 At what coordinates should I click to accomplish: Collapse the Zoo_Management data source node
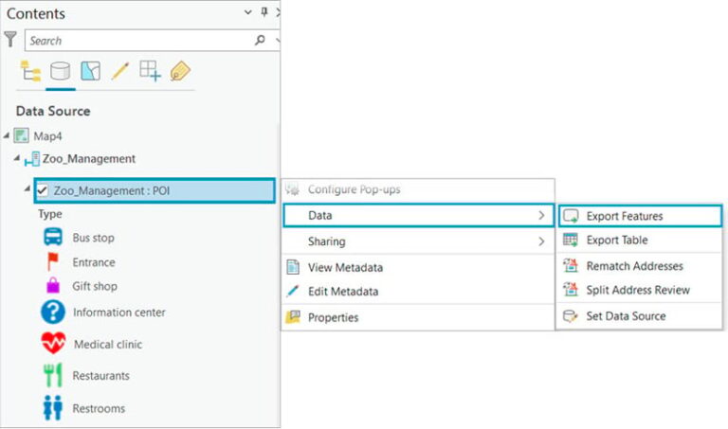[x=17, y=158]
